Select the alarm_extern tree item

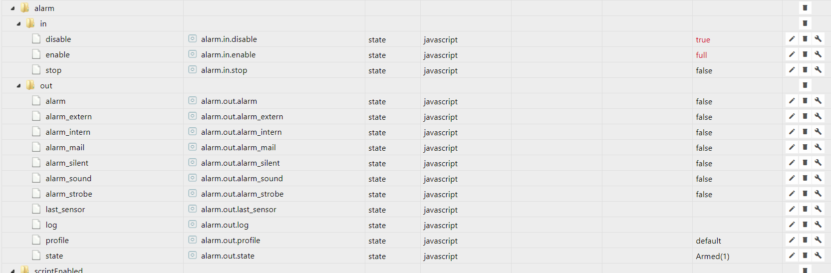[68, 117]
